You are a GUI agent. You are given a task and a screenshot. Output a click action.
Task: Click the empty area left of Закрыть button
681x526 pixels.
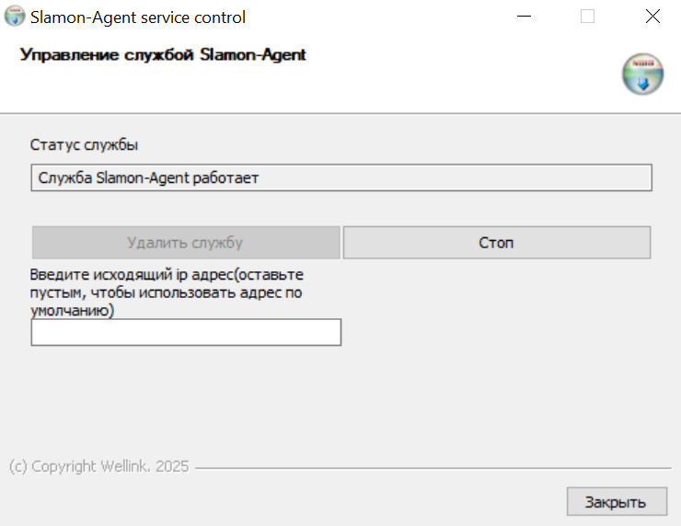[x=368, y=502]
